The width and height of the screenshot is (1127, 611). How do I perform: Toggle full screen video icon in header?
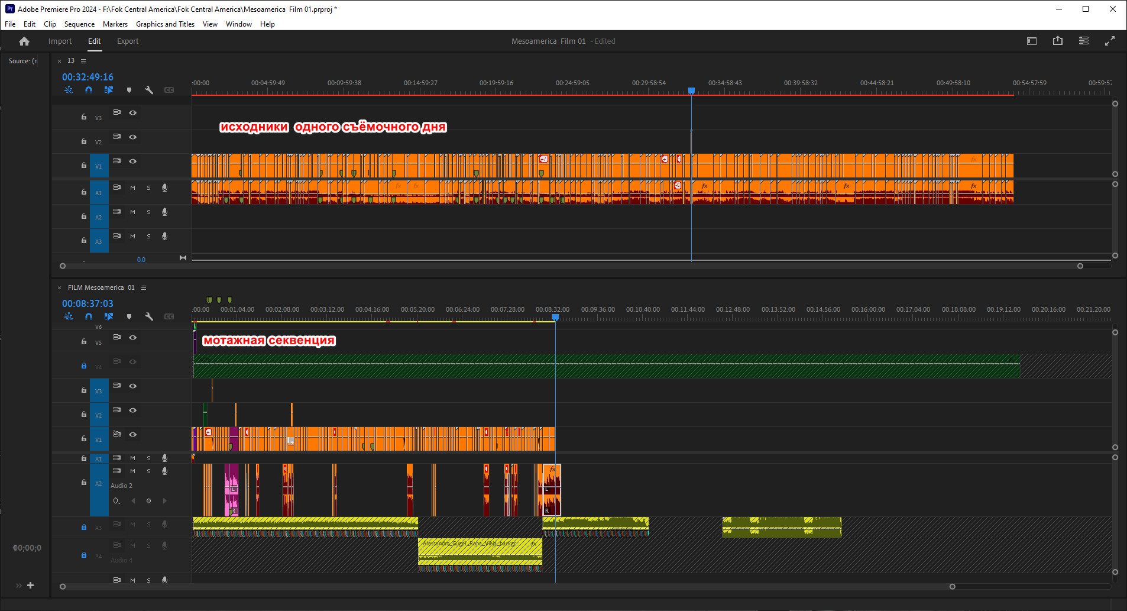1110,41
